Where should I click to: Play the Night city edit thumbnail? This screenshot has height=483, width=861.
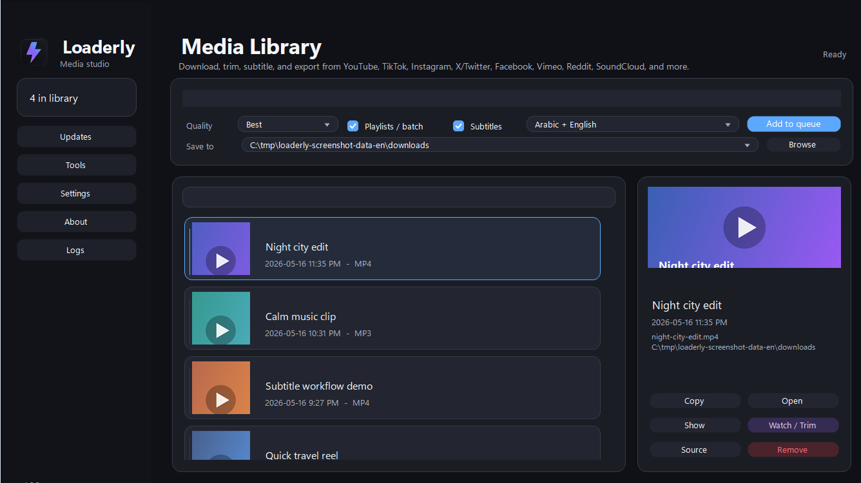tap(221, 261)
